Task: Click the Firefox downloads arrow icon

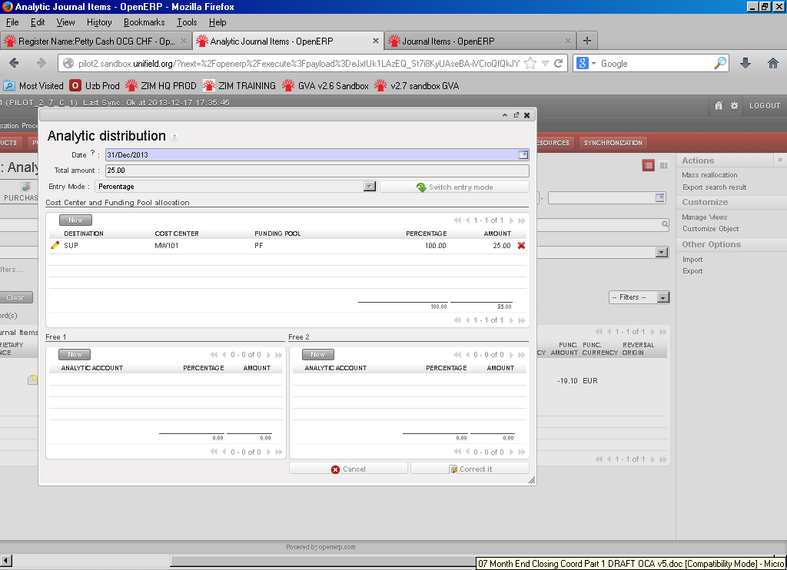Action: pyautogui.click(x=745, y=64)
